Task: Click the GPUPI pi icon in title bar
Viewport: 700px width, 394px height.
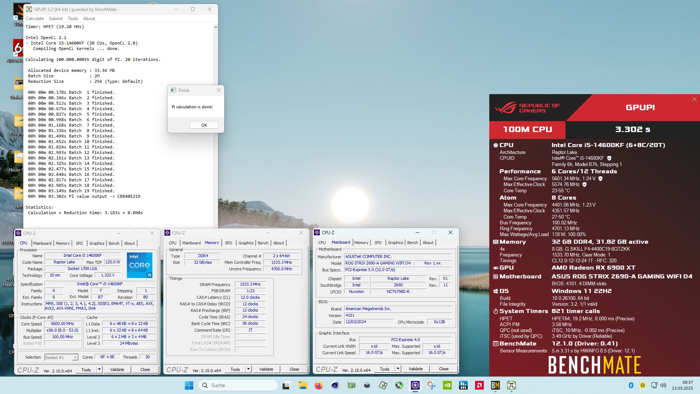Action: (29, 9)
